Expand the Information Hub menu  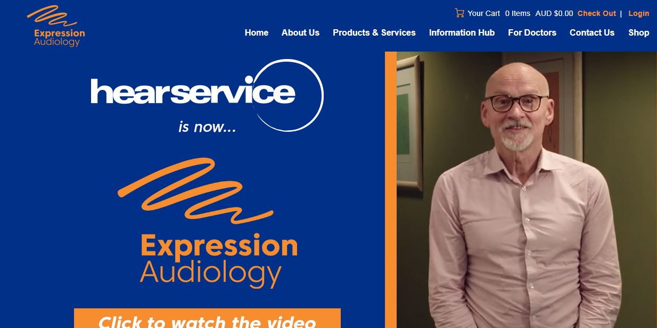tap(462, 32)
